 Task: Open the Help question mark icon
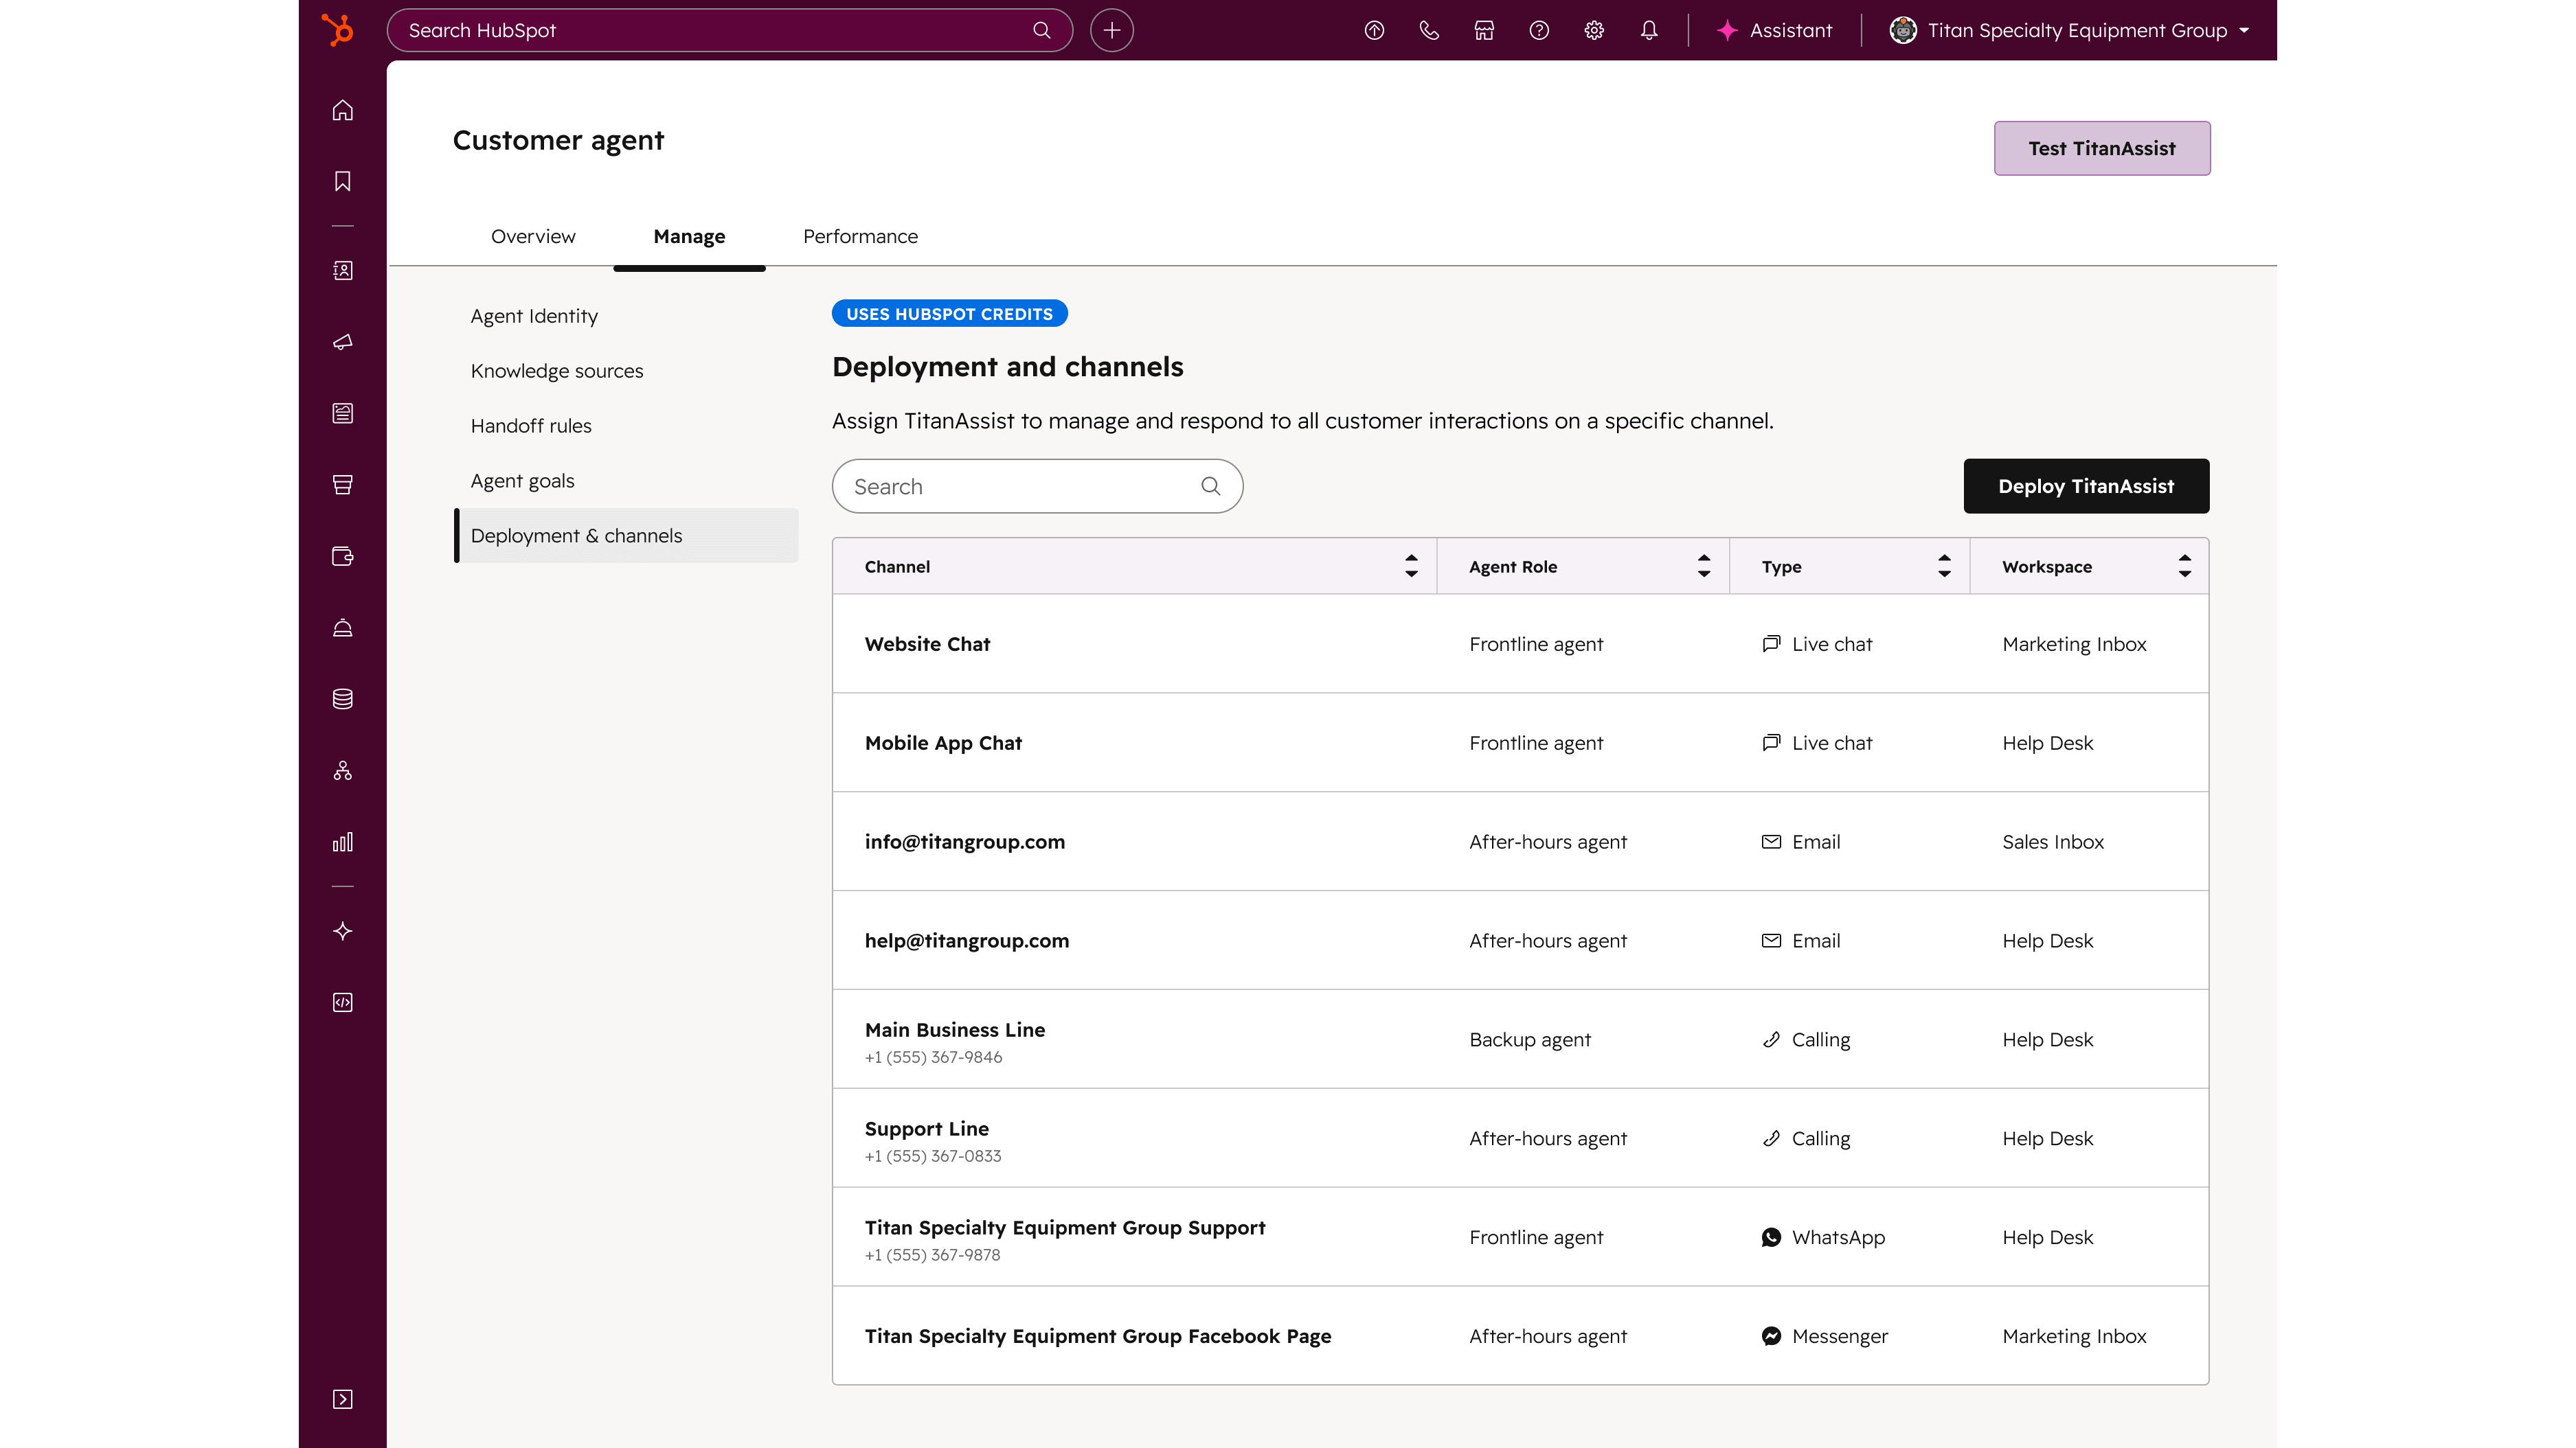[x=1539, y=30]
